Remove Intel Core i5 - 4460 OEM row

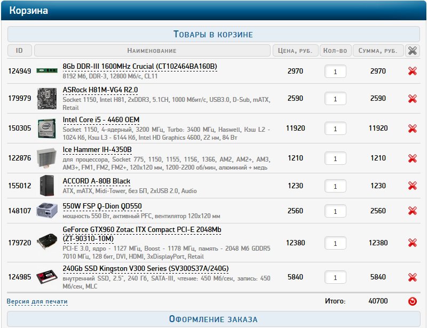click(412, 129)
